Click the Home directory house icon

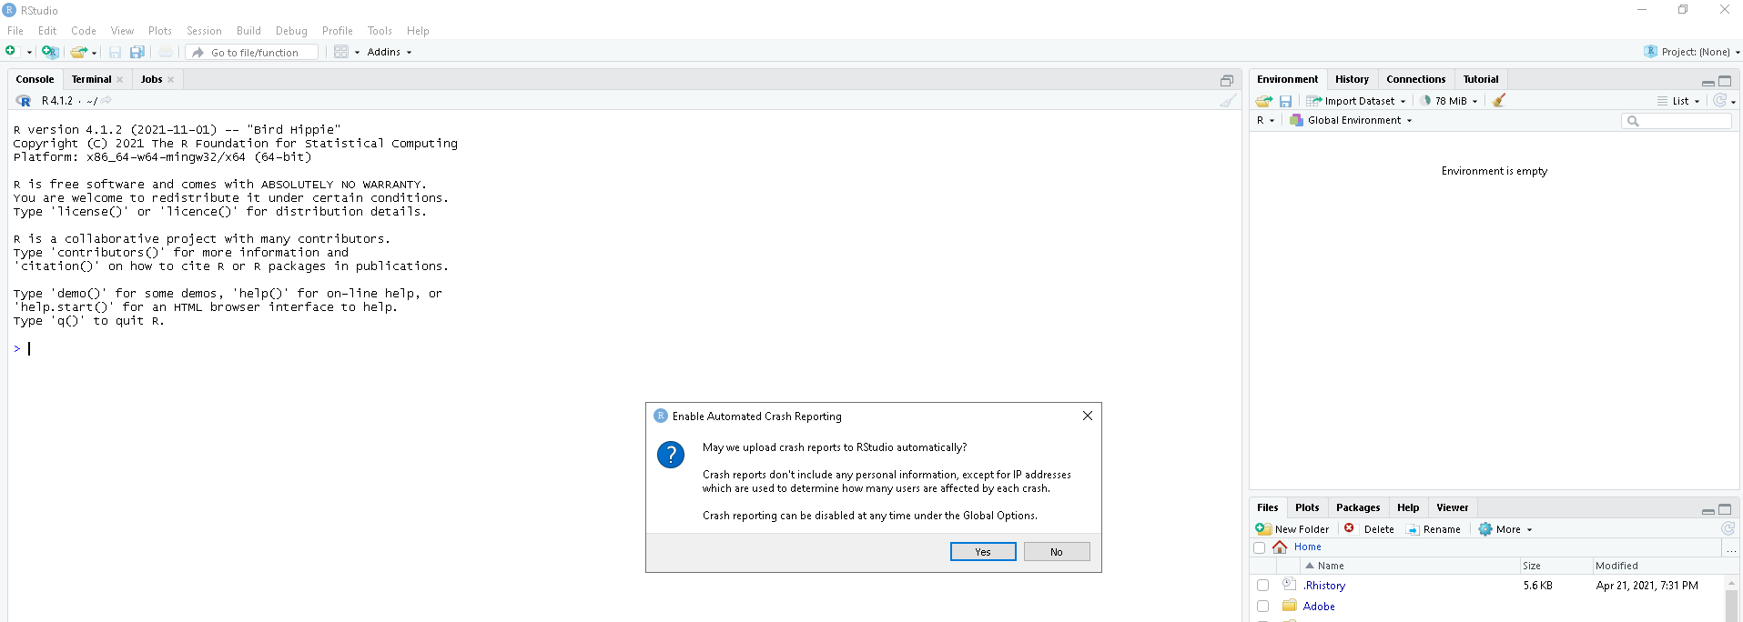tap(1280, 547)
